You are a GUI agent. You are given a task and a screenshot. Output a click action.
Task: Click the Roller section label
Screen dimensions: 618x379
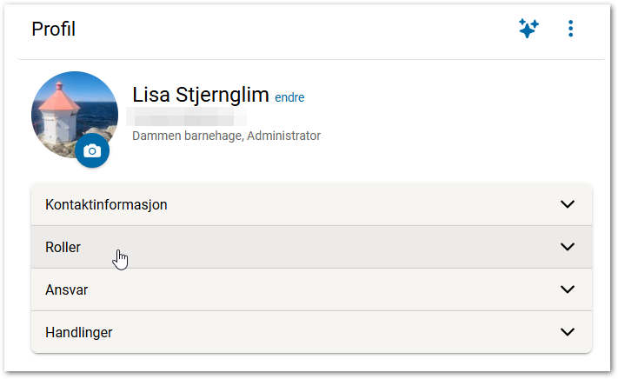click(x=63, y=248)
